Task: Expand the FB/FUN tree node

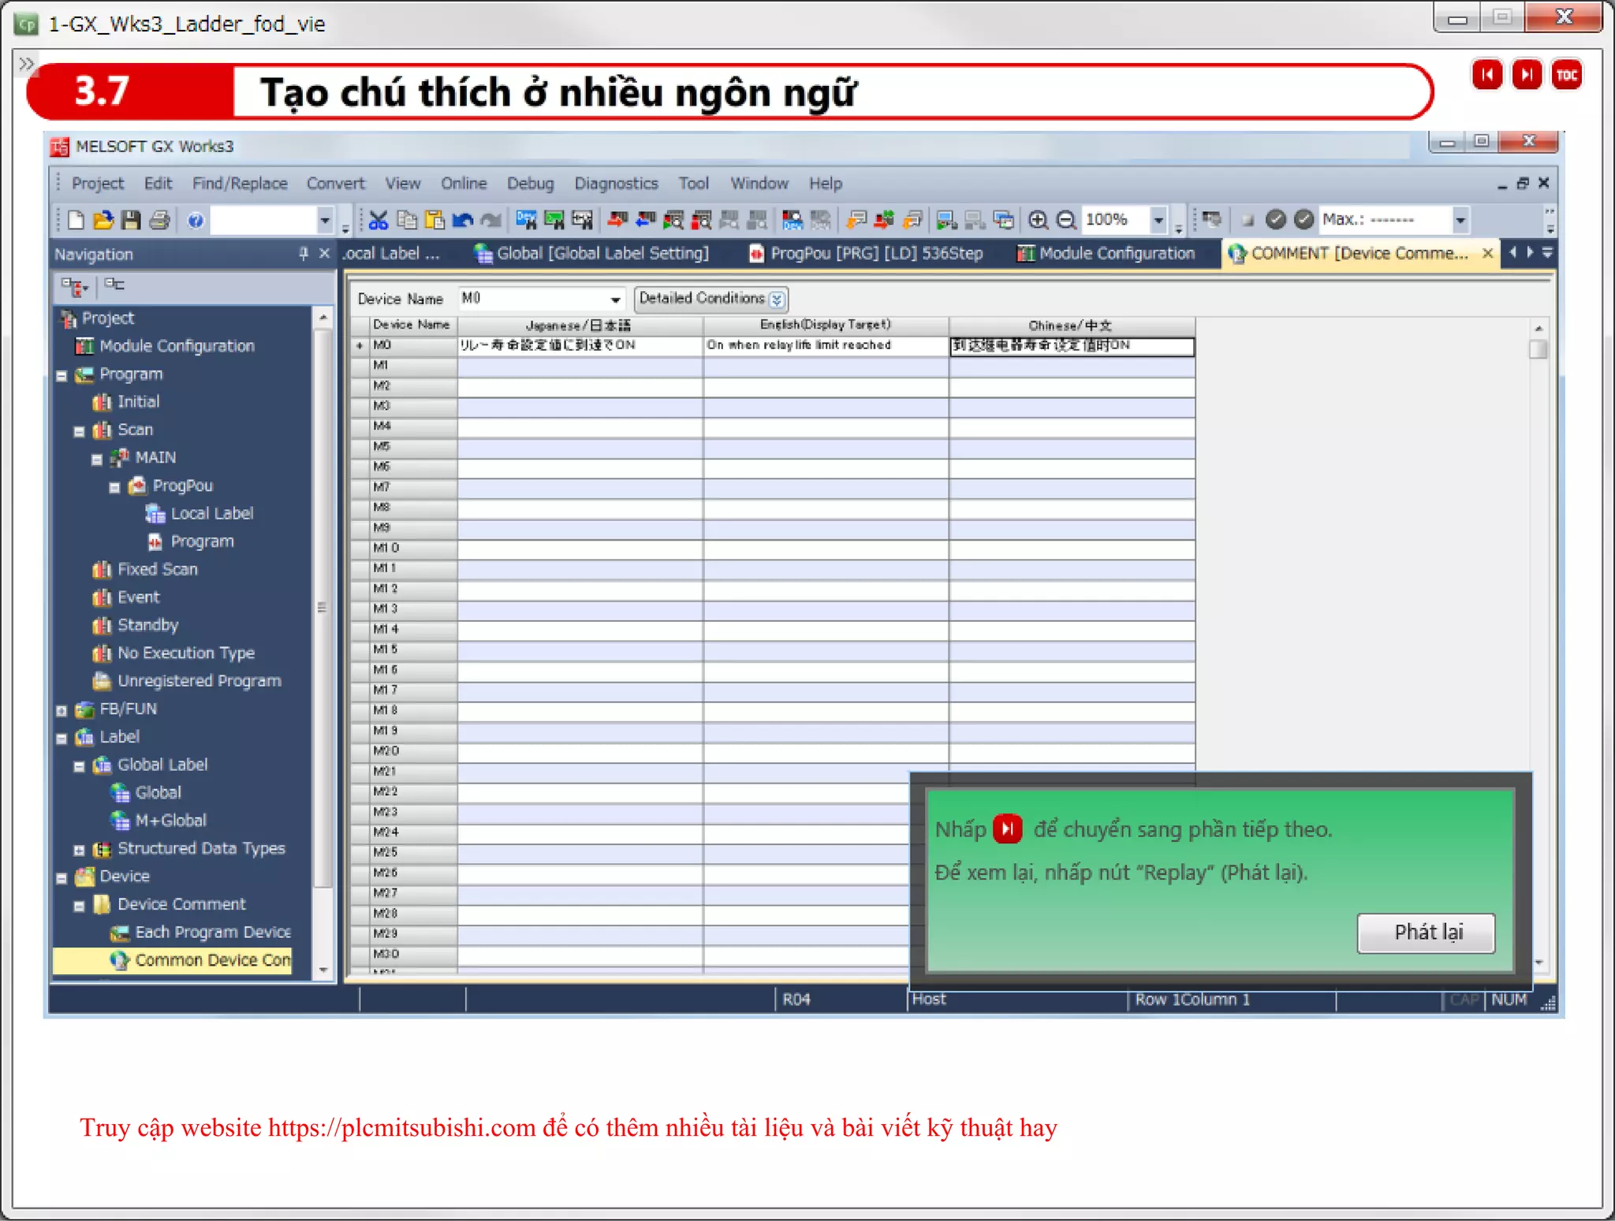Action: click(x=62, y=710)
